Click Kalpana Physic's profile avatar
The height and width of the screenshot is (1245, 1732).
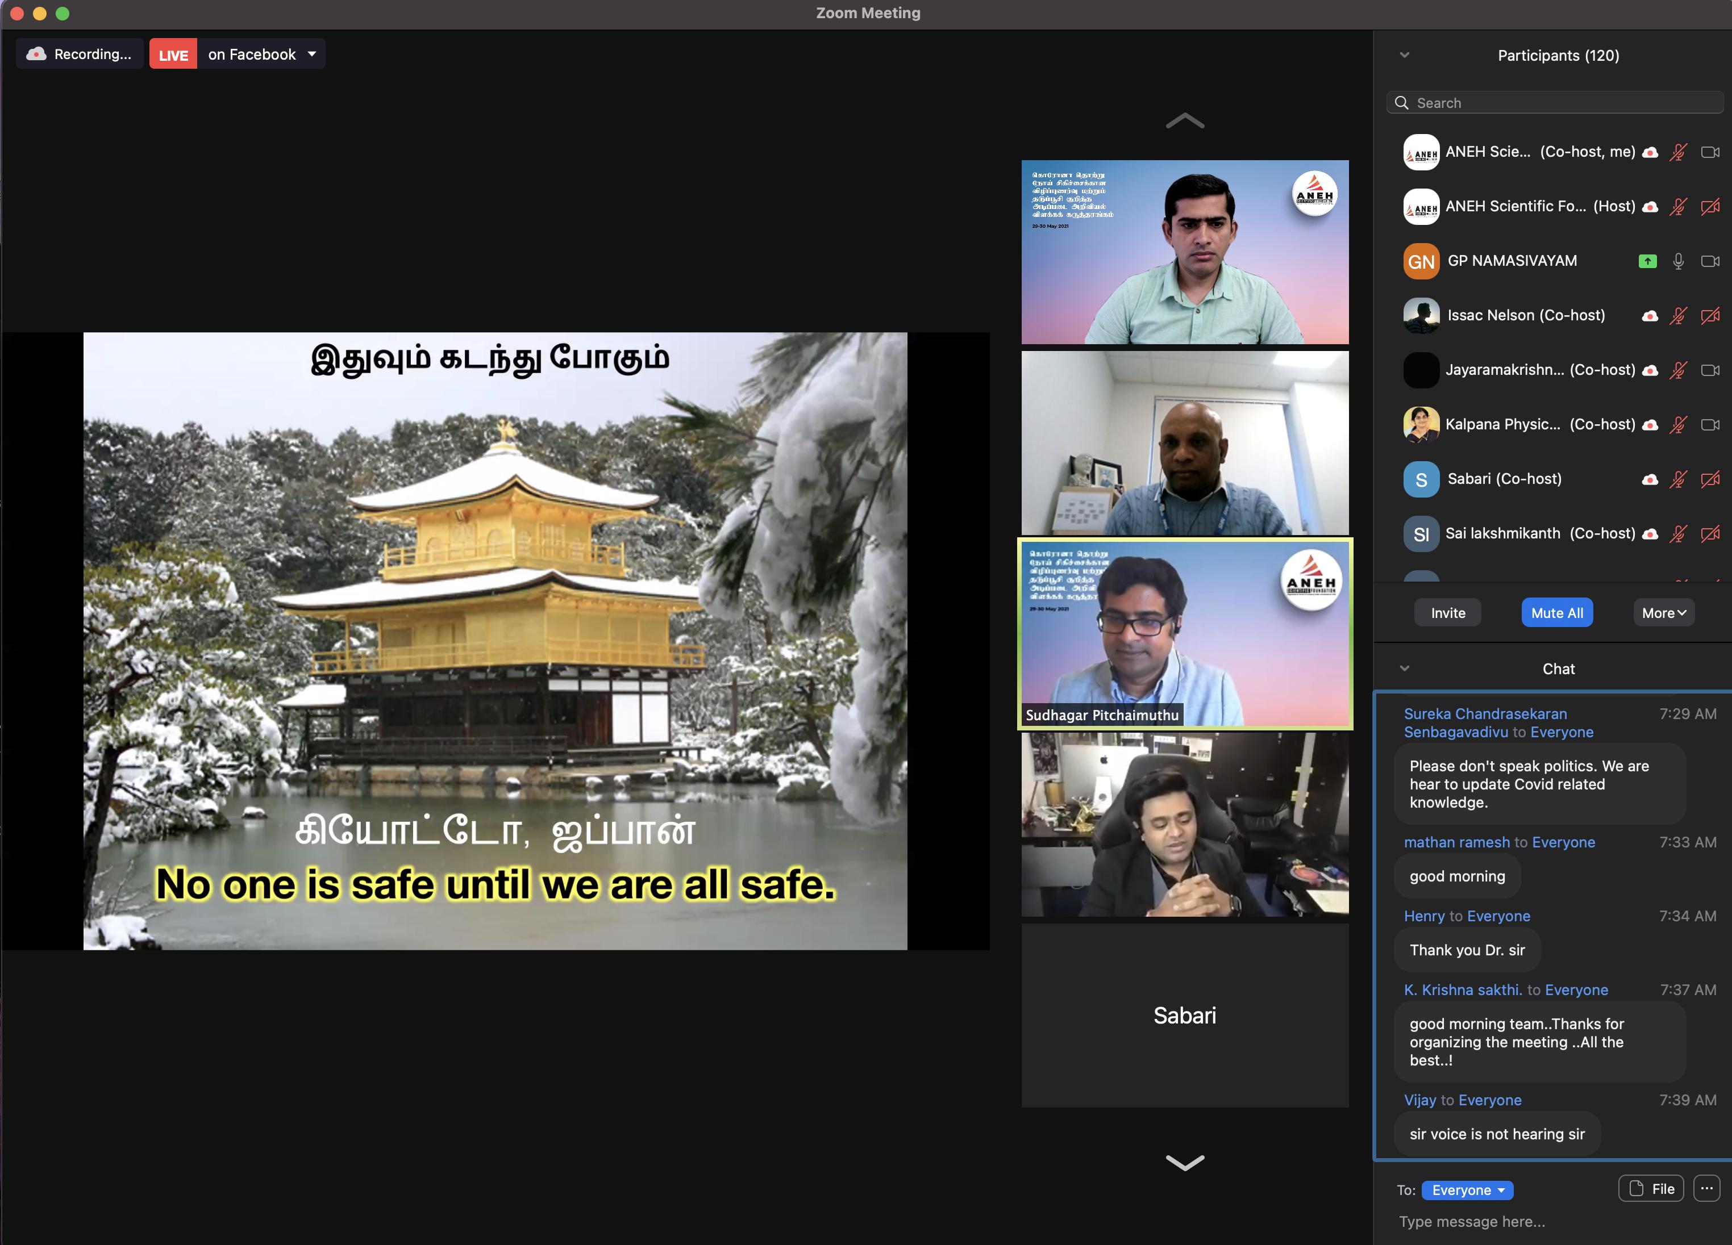point(1421,424)
